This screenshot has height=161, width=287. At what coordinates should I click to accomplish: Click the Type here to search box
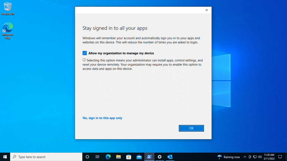(x=46, y=157)
